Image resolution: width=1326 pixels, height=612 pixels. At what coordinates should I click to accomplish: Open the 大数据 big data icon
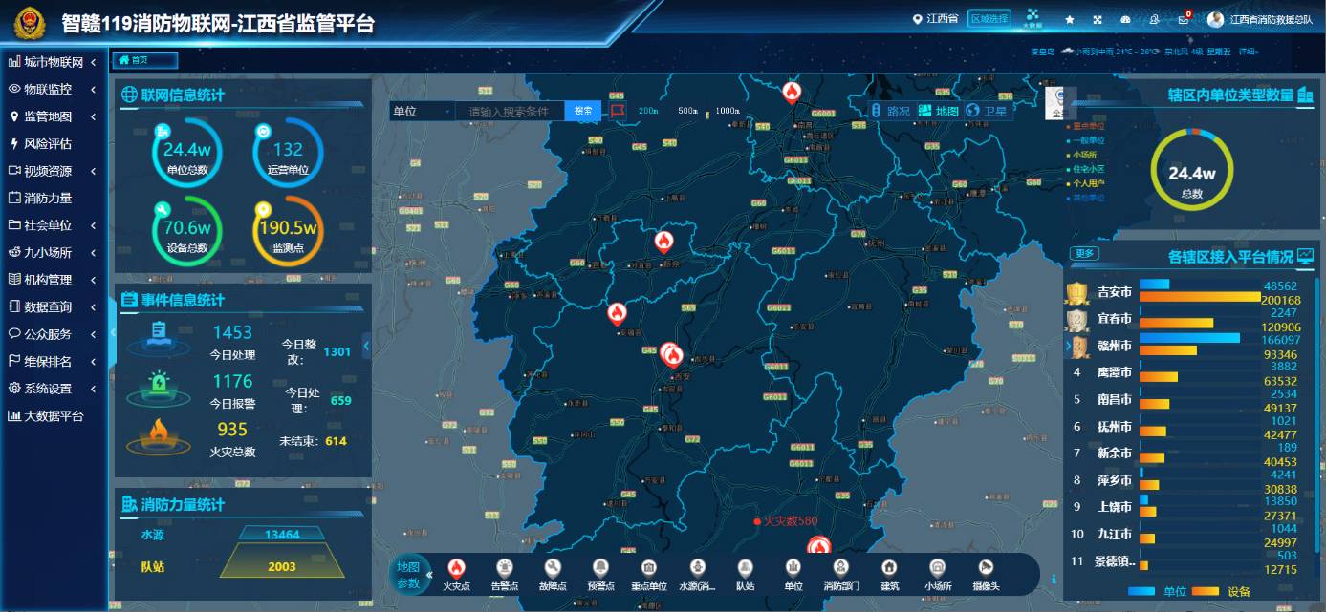(x=1032, y=19)
